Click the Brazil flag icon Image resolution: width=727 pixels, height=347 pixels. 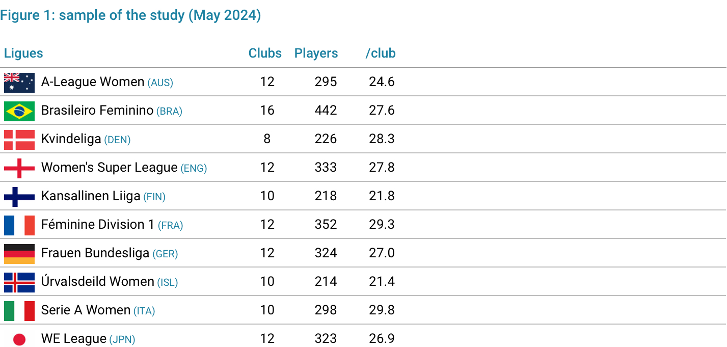click(19, 111)
